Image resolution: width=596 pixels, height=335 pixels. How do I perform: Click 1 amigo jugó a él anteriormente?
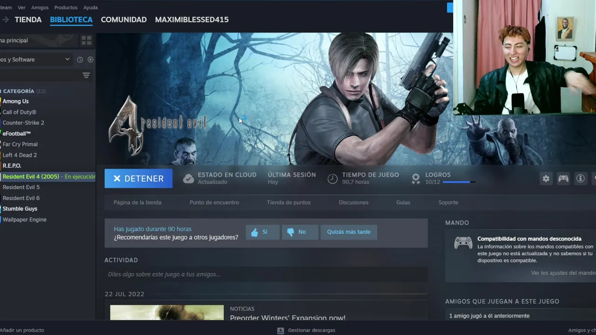[489, 316]
